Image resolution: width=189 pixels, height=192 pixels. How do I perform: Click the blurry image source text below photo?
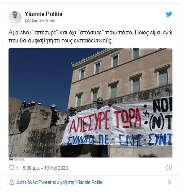pos(19,159)
